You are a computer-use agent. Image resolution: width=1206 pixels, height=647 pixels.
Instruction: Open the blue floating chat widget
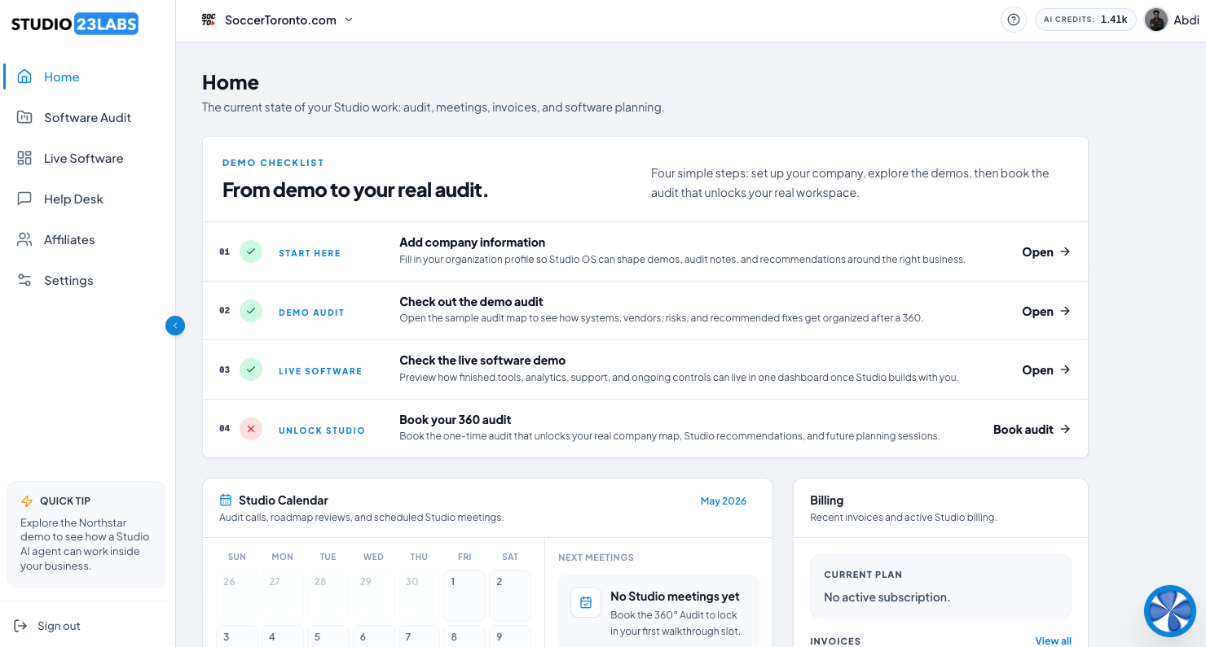click(x=1169, y=610)
